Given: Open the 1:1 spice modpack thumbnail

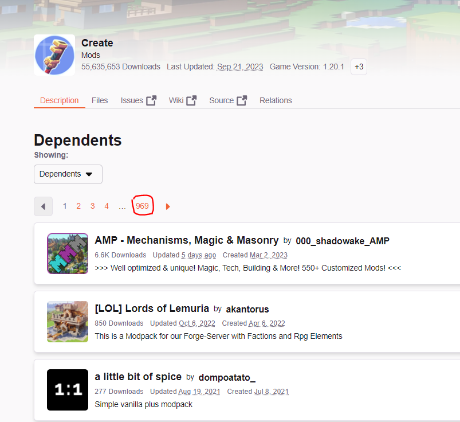Looking at the screenshot, I should (x=68, y=390).
